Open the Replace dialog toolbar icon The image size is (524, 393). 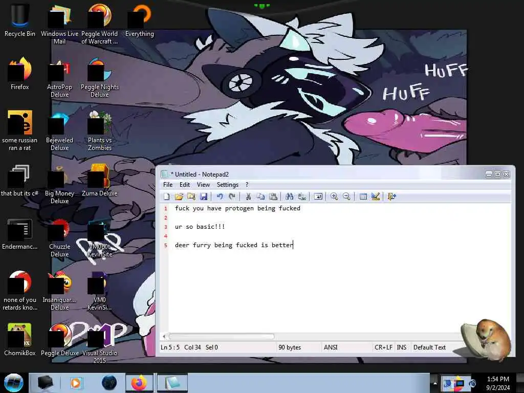pyautogui.click(x=302, y=196)
